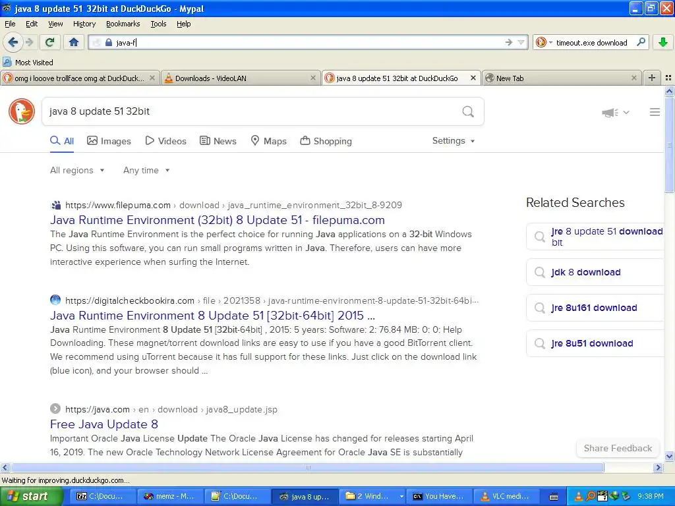Screen dimensions: 675x506
Task: Click the DuckDuckGo duck logo
Action: pos(22,111)
